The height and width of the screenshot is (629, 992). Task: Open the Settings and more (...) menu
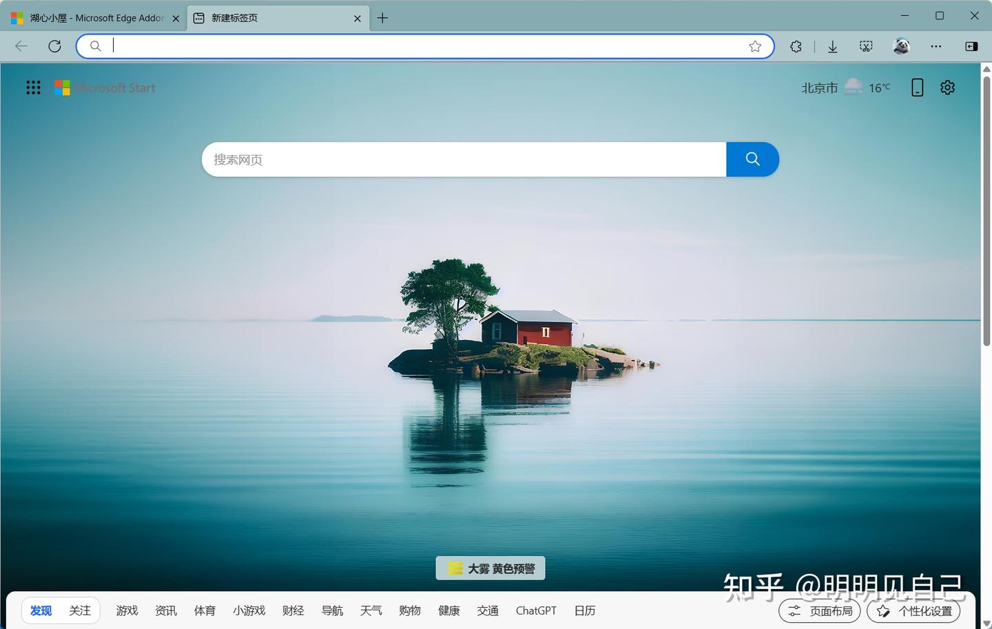tap(935, 46)
